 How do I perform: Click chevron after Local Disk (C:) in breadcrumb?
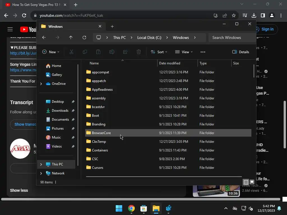pyautogui.click(x=167, y=38)
